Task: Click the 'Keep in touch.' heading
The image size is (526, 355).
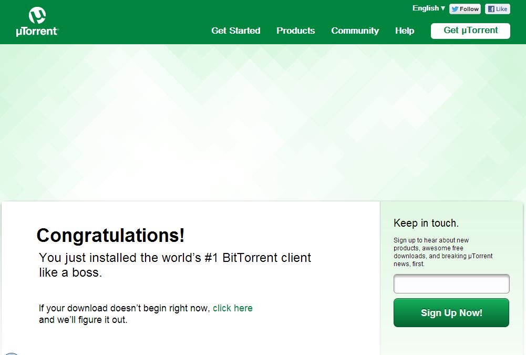Action: 426,223
